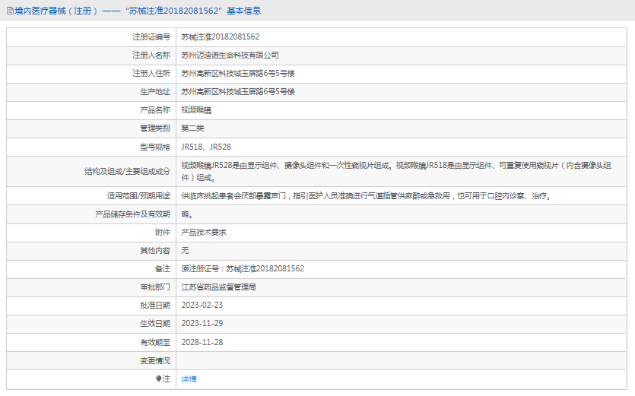Click the document icon beside 境内医疗器械 title
Image resolution: width=635 pixels, height=396 pixels.
pyautogui.click(x=10, y=11)
